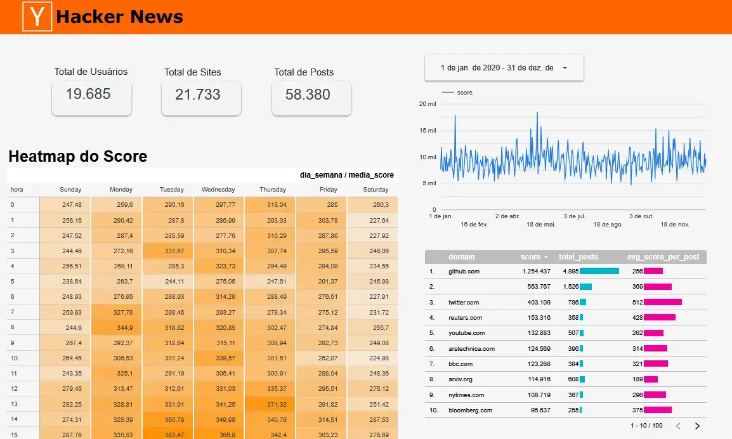This screenshot has height=439, width=732.
Task: Click the score 563.767 in row 2
Action: pyautogui.click(x=539, y=287)
